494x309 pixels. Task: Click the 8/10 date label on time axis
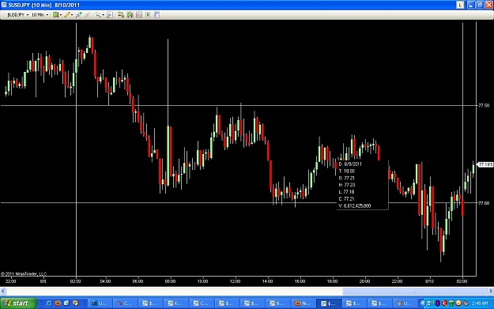click(429, 281)
